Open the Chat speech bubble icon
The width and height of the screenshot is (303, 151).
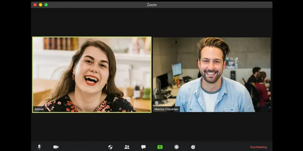click(143, 147)
